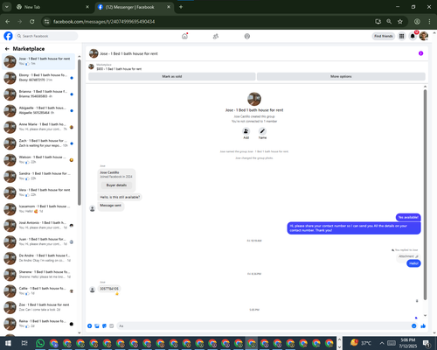Open the Watson conversation
The width and height of the screenshot is (437, 350).
(38, 159)
